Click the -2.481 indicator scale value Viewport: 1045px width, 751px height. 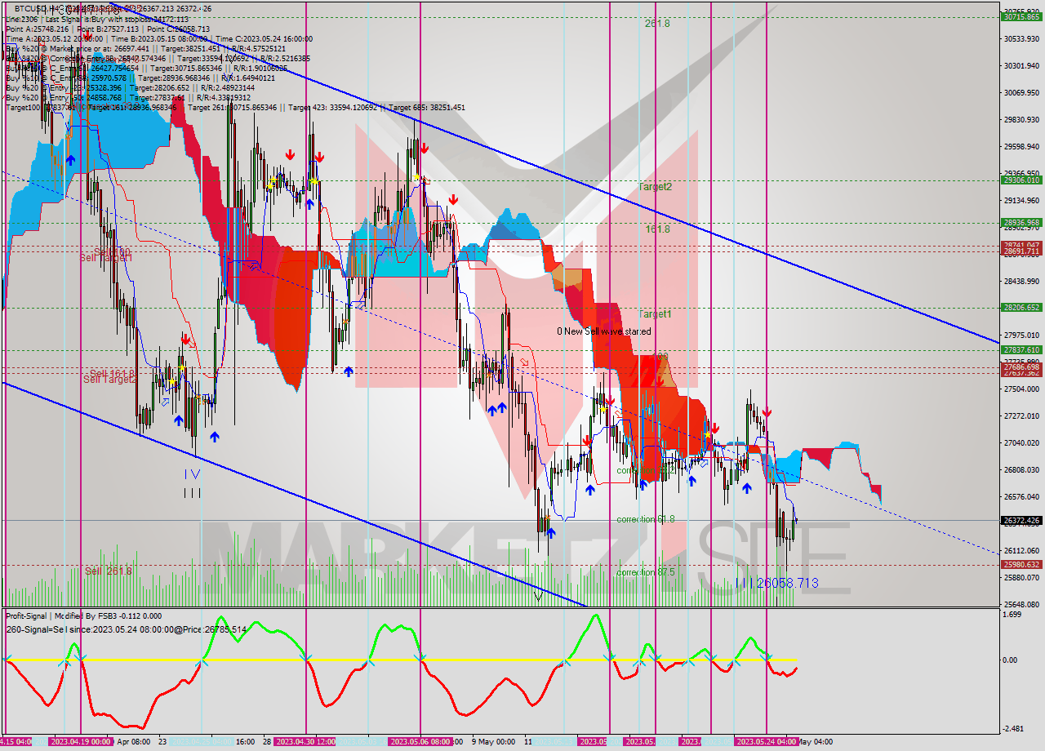pos(1012,728)
